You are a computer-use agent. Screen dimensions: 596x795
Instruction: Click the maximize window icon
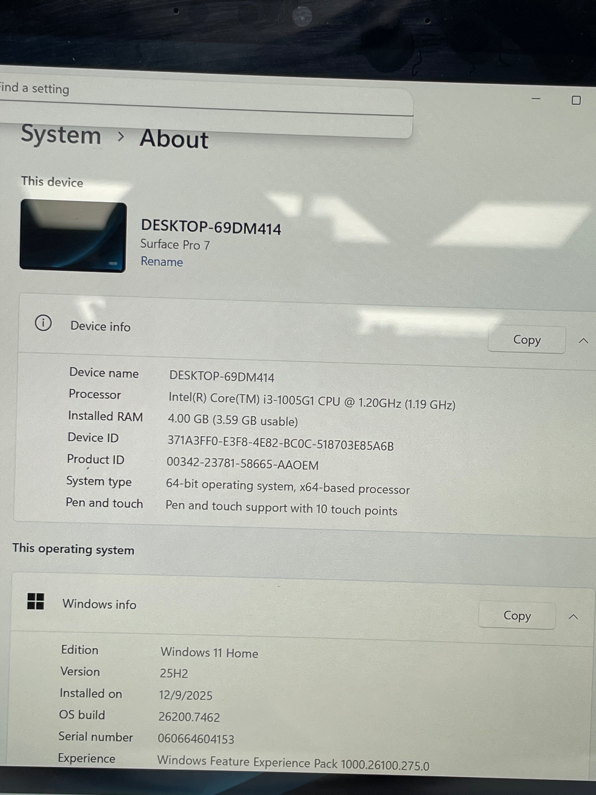click(576, 100)
